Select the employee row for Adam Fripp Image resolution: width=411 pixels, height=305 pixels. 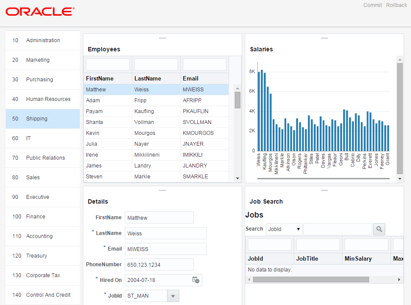(156, 101)
